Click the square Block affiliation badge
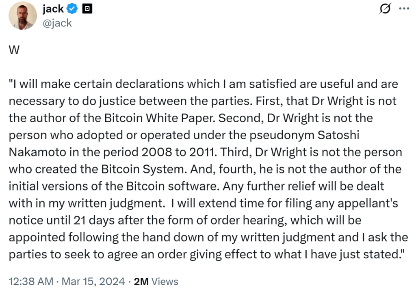This screenshot has width=416, height=290. point(87,9)
